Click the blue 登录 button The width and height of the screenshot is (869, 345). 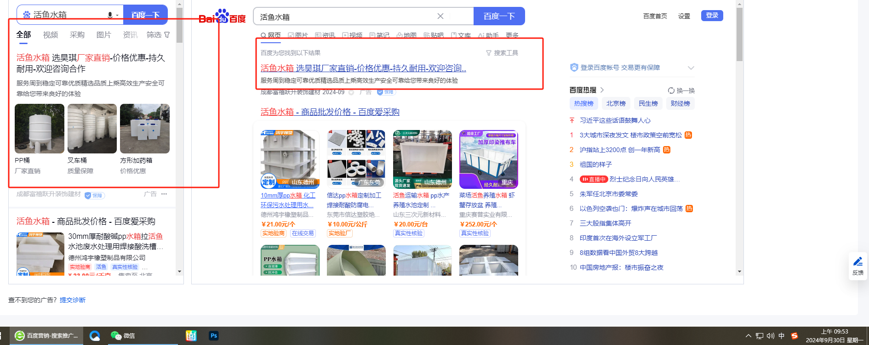(x=712, y=16)
